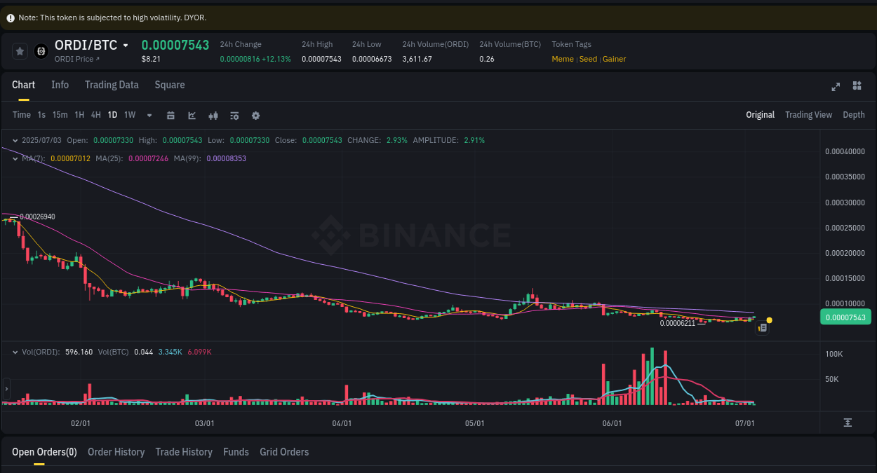Screen dimensions: 877x473
Task: Open the ORDI/BTC pair selector dropdown
Action: click(126, 44)
